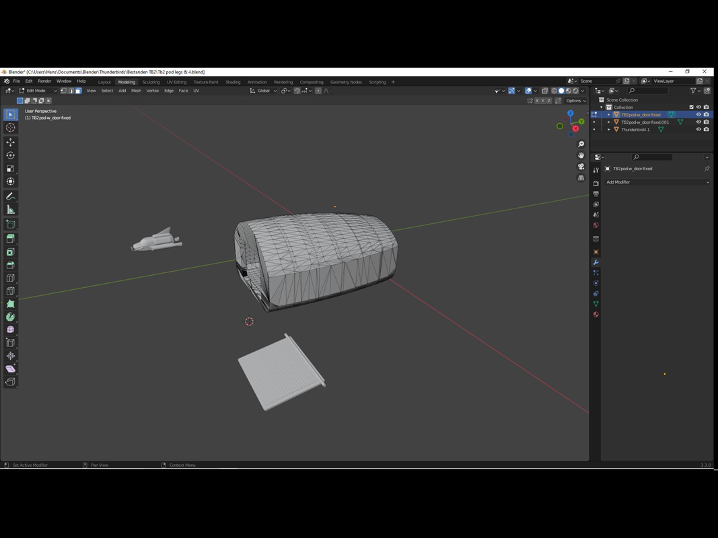718x538 pixels.
Task: Select the Add Cube tool
Action: [11, 224]
